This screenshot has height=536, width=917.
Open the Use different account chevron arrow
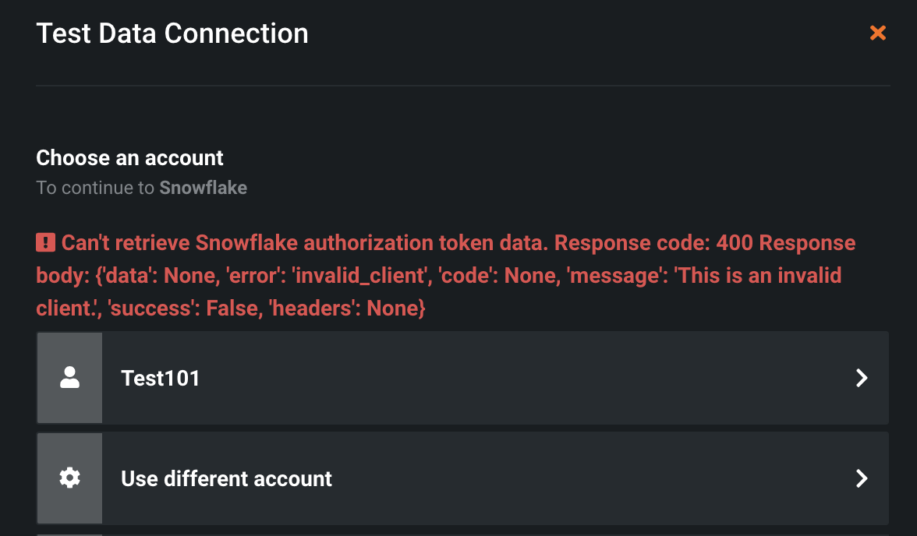pos(862,478)
